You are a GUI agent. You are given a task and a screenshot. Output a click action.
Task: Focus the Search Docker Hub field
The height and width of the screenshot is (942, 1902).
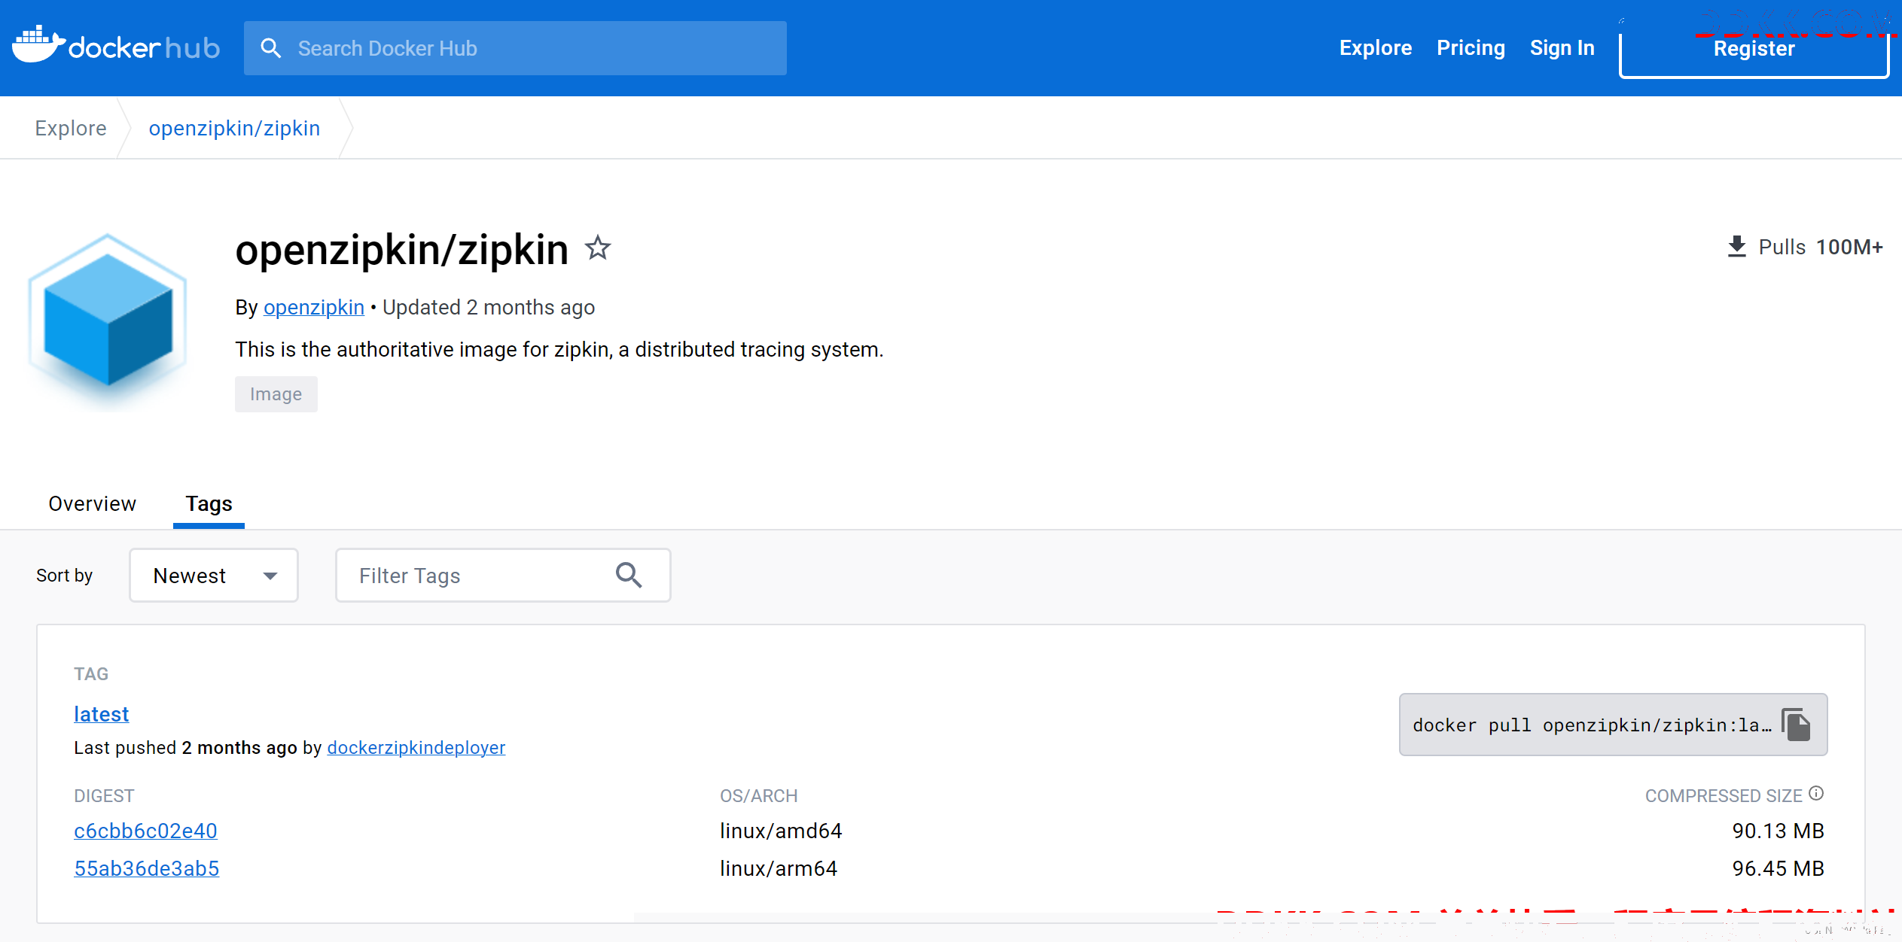pos(515,48)
